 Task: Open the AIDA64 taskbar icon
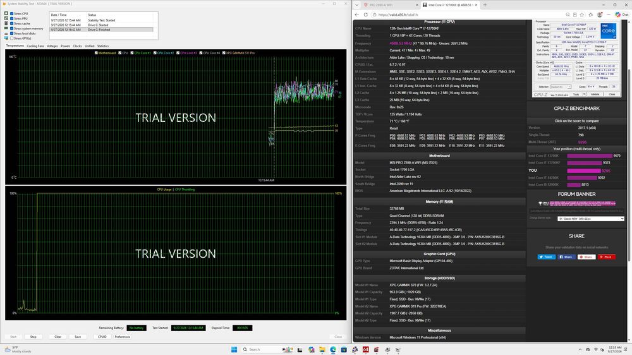365,349
